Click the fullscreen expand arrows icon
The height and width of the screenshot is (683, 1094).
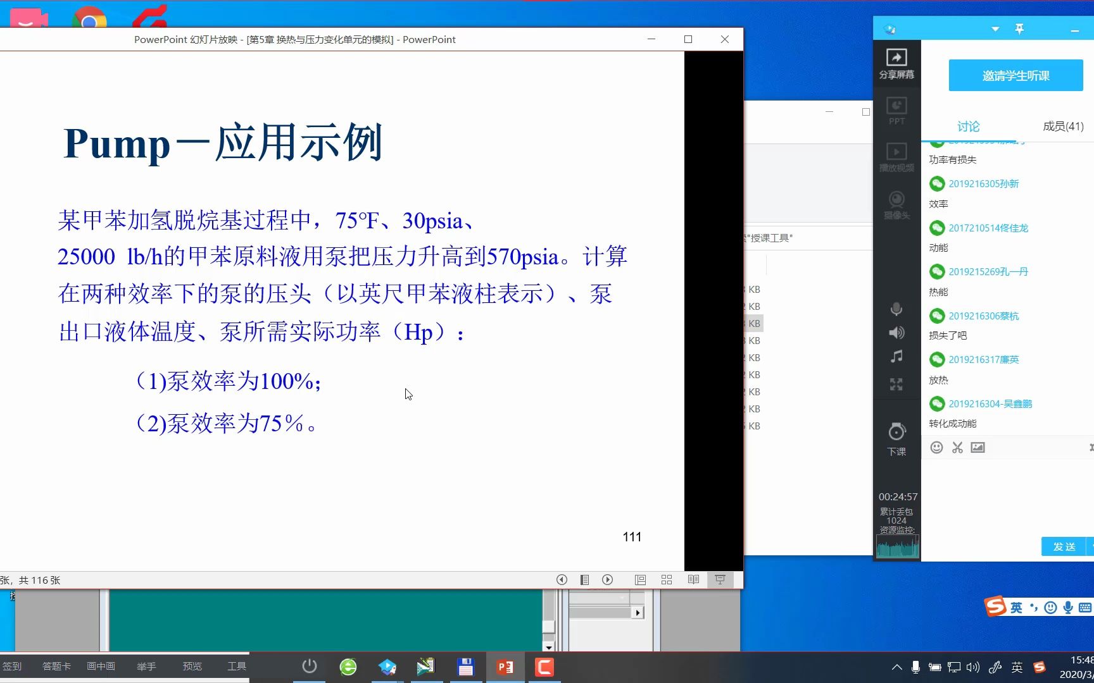click(x=896, y=384)
